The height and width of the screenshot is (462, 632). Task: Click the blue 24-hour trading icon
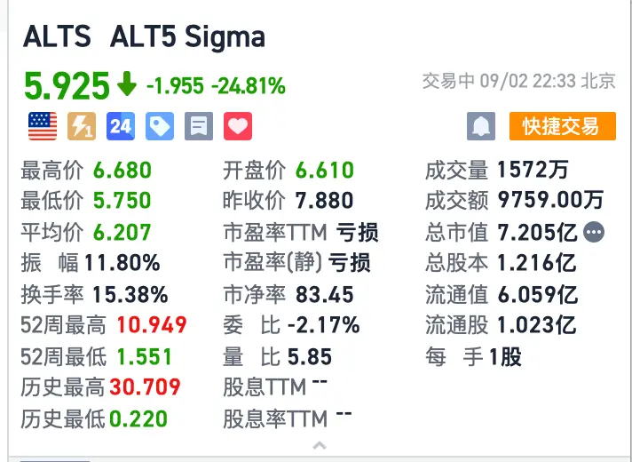[121, 126]
